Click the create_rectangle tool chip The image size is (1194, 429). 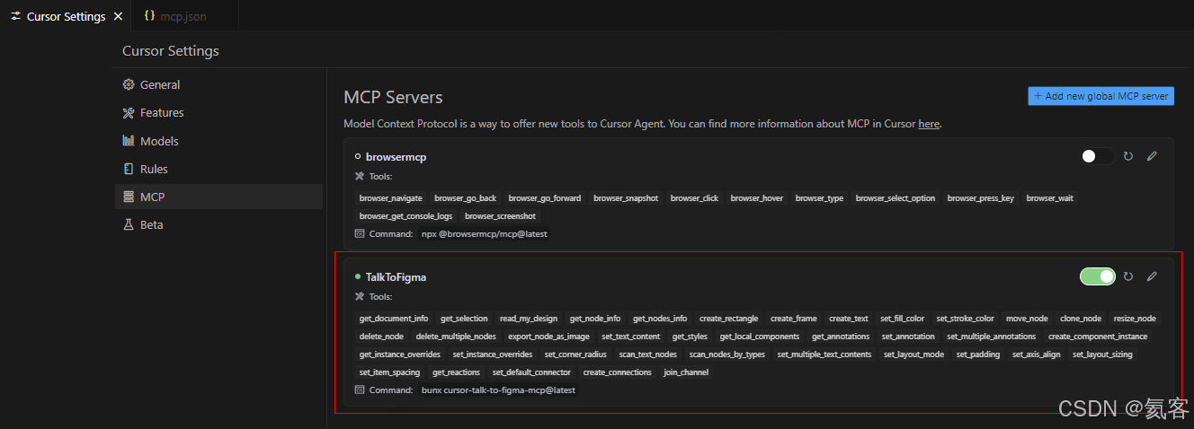pos(728,319)
